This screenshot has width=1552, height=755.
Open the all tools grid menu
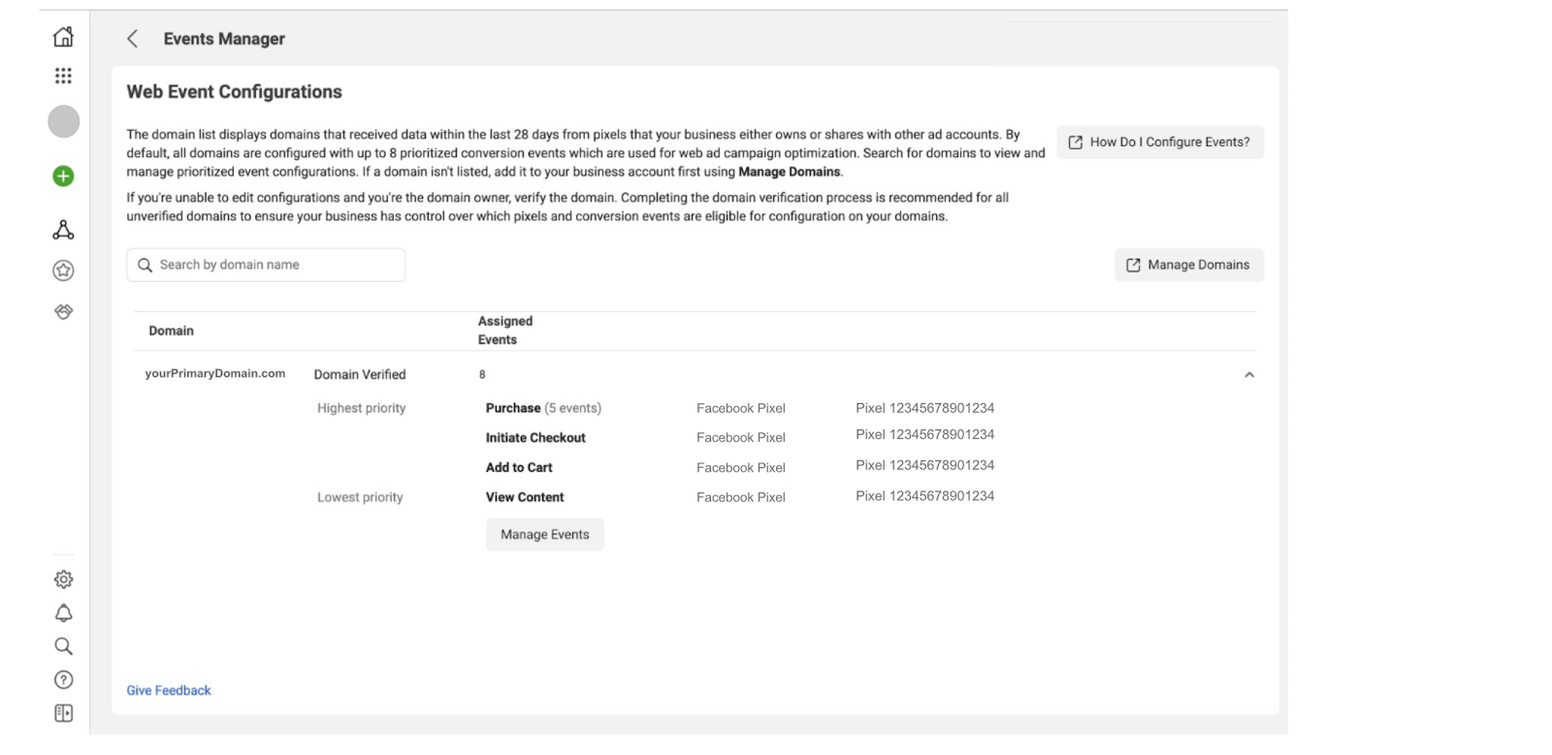click(x=63, y=76)
